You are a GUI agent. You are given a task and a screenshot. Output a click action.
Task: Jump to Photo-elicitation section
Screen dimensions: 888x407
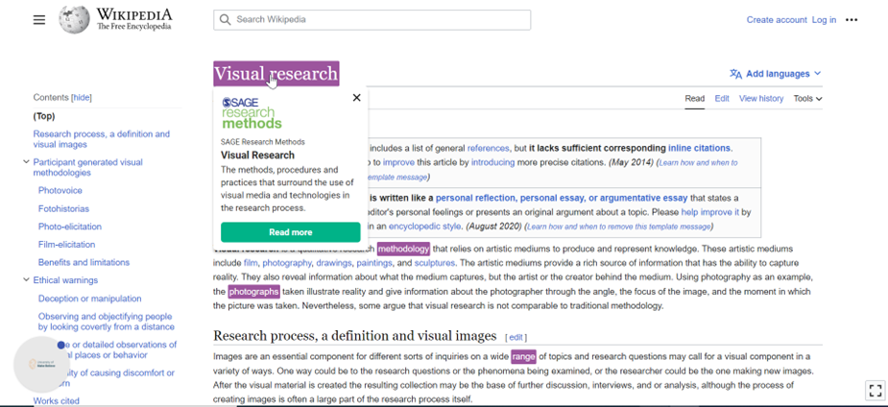70,227
